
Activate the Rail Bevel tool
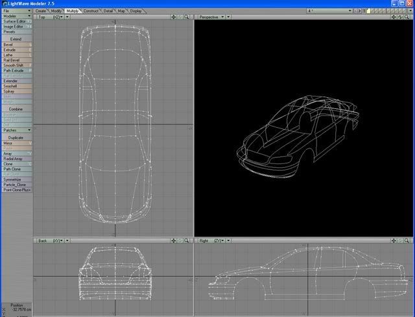click(x=17, y=60)
